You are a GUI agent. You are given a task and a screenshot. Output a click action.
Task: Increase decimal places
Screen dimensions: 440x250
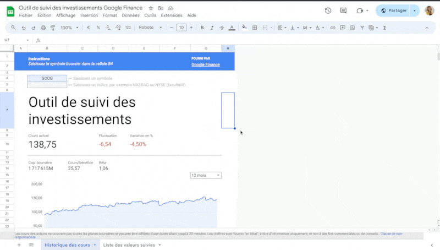pos(118,28)
